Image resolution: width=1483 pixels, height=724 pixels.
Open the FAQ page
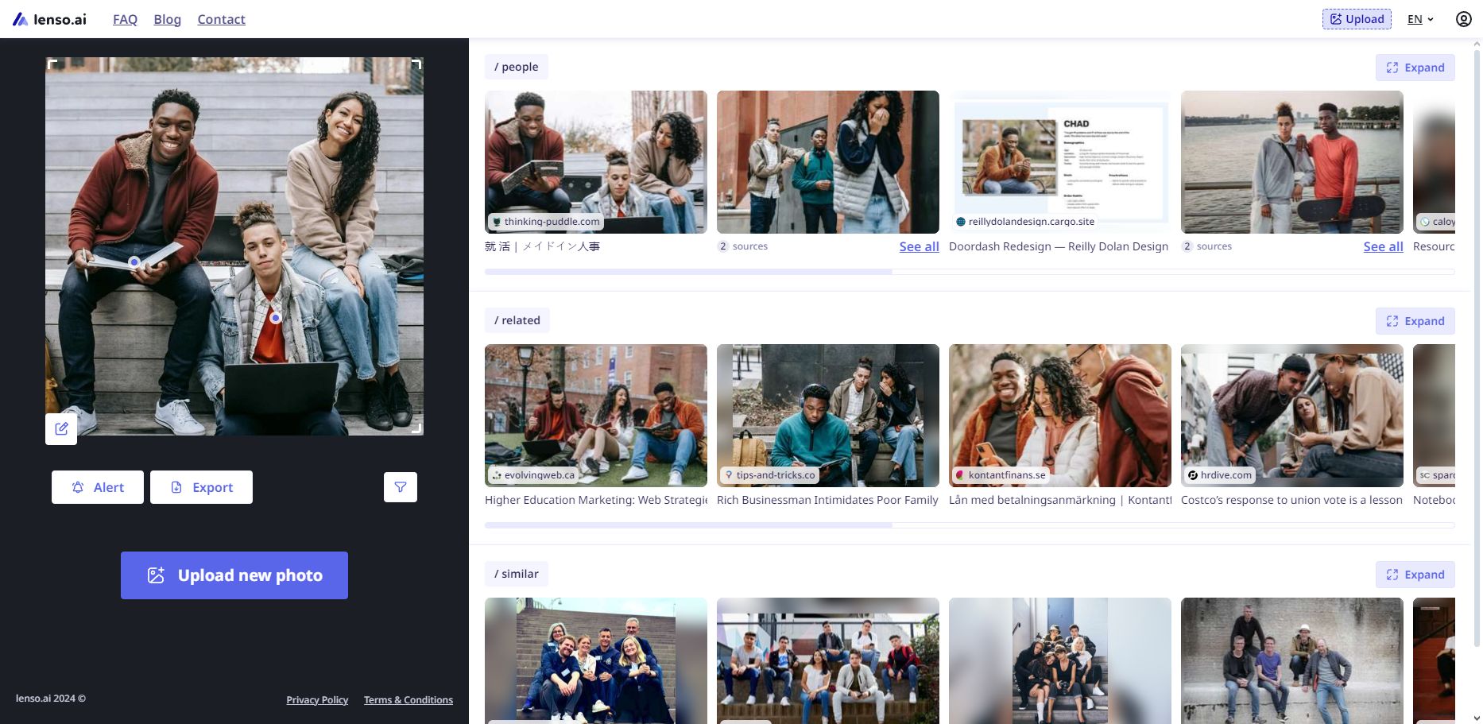125,18
